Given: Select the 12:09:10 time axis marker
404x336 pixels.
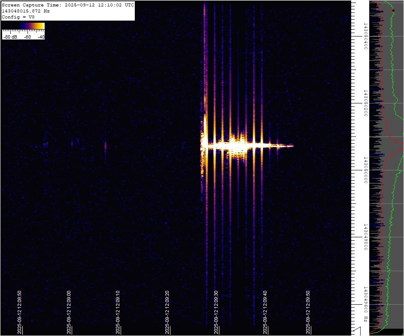Looking at the screenshot, I should pyautogui.click(x=118, y=312).
